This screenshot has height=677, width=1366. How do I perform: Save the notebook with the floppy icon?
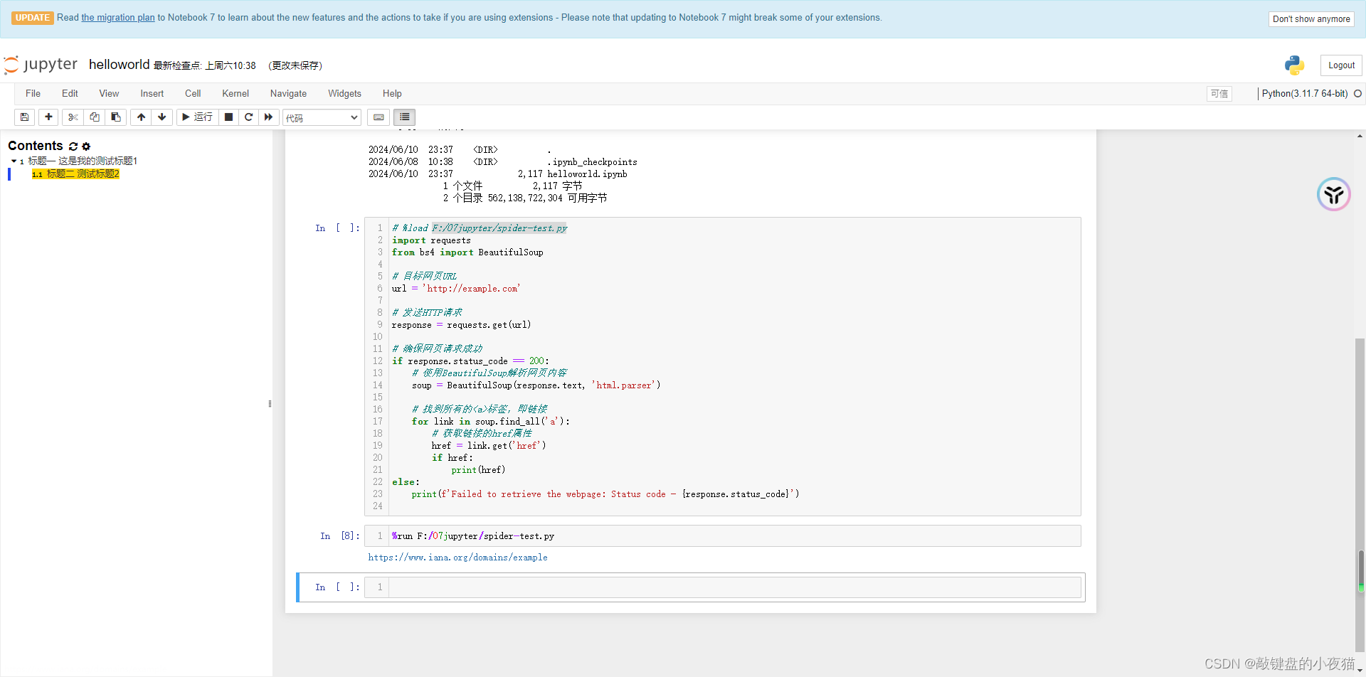24,117
